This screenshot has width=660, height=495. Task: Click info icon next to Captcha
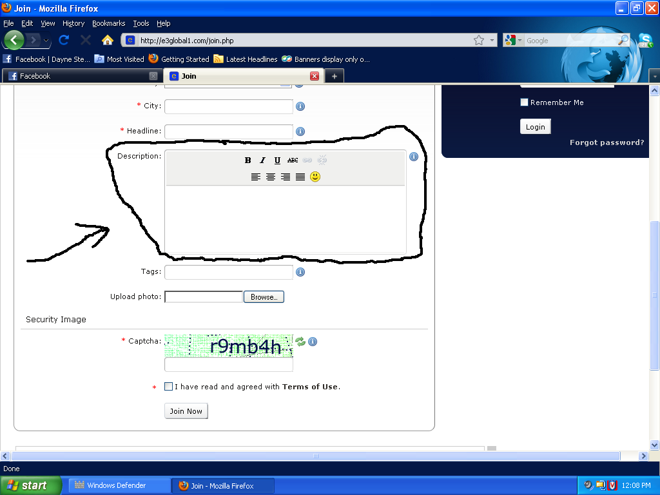pyautogui.click(x=313, y=342)
